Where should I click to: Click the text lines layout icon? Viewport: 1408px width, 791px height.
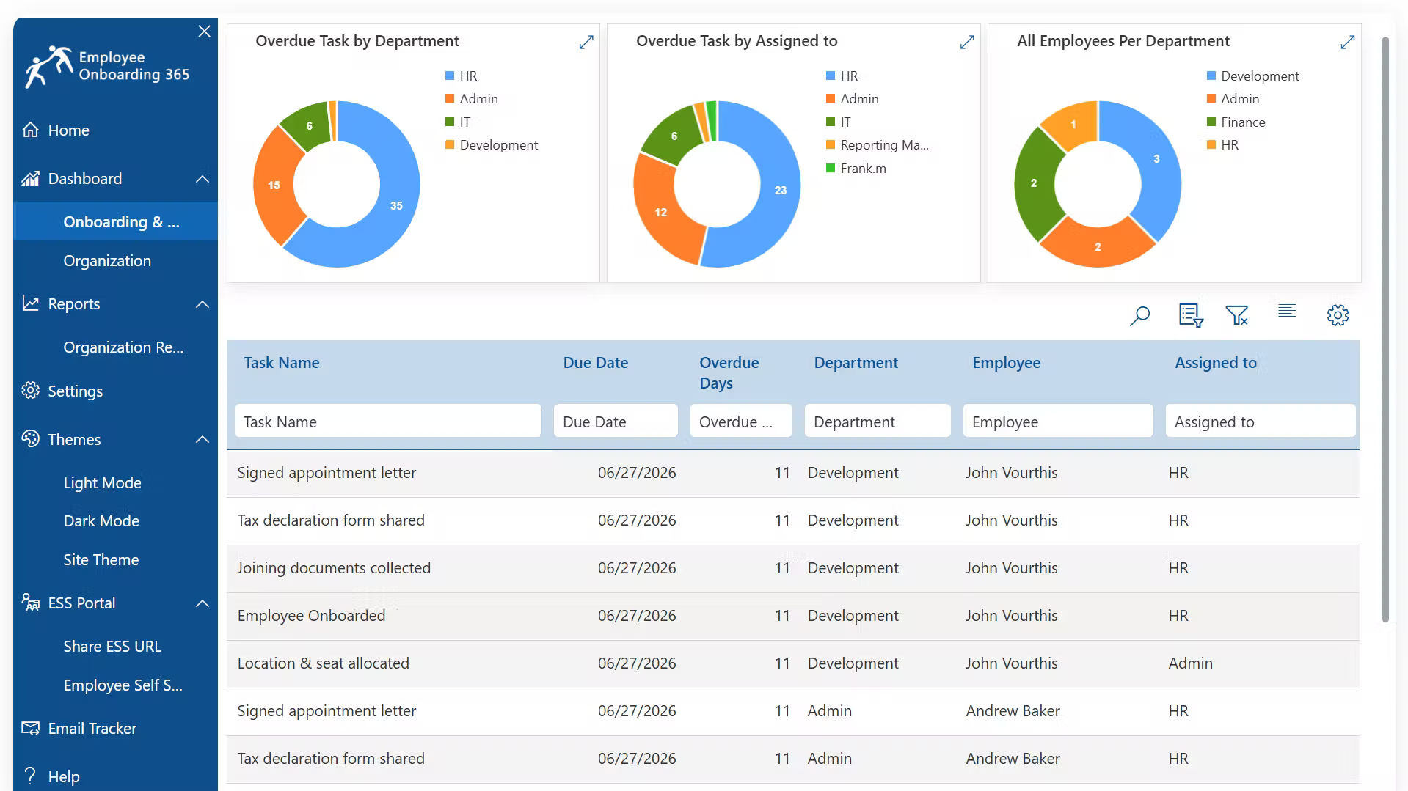1287,311
